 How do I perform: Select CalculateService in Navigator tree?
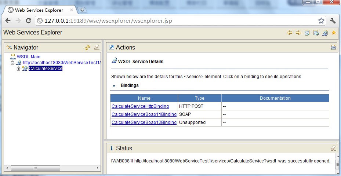click(46, 69)
